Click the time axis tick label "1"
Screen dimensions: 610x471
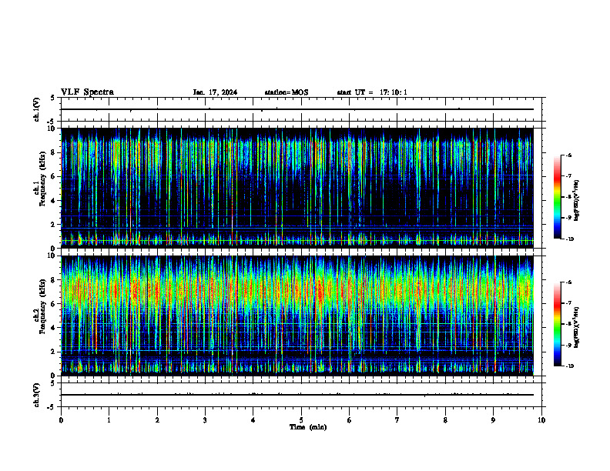(x=109, y=420)
